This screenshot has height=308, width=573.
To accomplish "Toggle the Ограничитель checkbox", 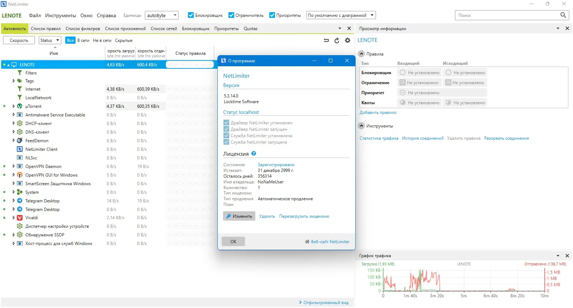I will [231, 15].
